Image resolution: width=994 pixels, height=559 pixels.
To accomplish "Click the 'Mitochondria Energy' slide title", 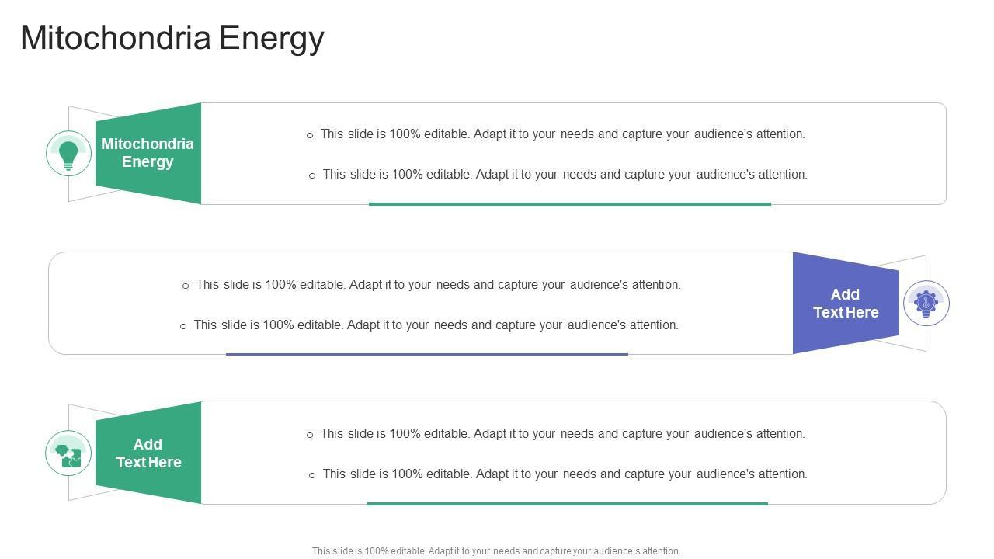I will (172, 37).
